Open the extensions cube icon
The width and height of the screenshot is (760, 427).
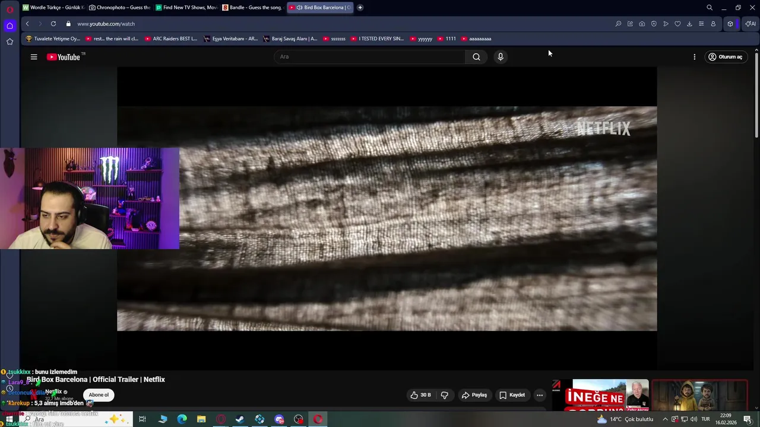(730, 24)
